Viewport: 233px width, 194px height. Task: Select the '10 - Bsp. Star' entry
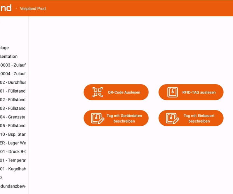[13, 134]
